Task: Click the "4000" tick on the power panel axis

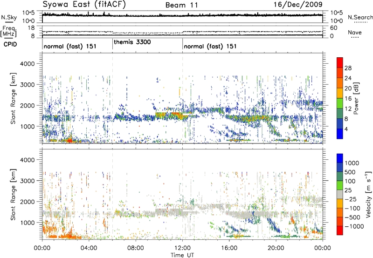Action: [28, 64]
